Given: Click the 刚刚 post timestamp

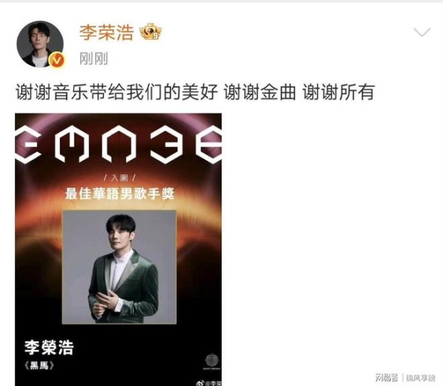Looking at the screenshot, I should coord(94,59).
